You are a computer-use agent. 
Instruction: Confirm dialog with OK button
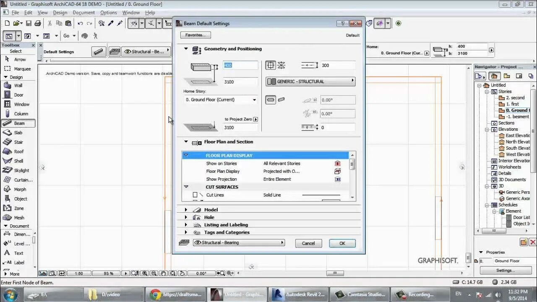tap(342, 243)
